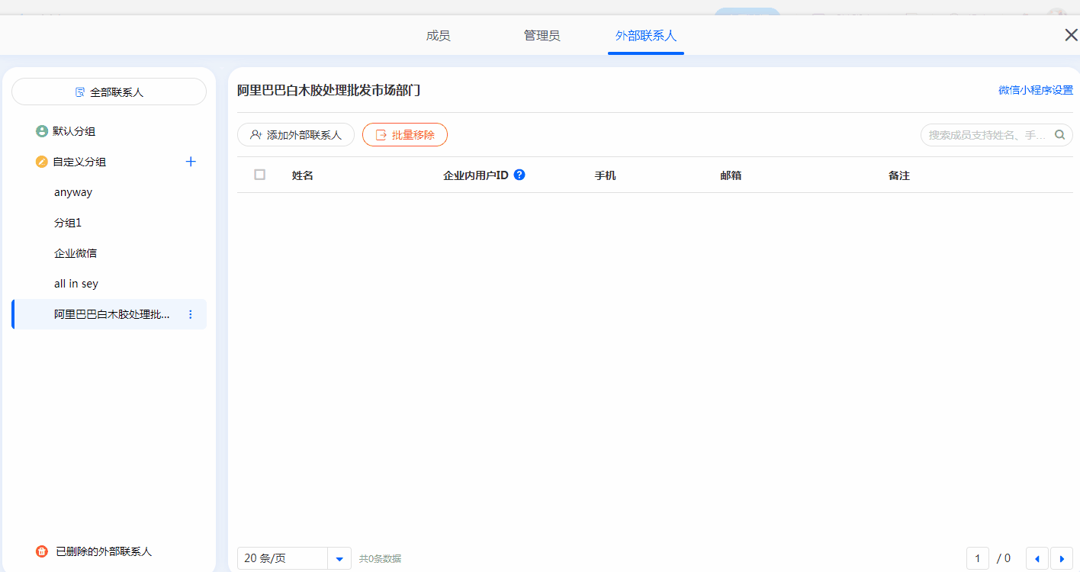Go to previous page arrow
Screen dimensions: 1080x572
1037,558
